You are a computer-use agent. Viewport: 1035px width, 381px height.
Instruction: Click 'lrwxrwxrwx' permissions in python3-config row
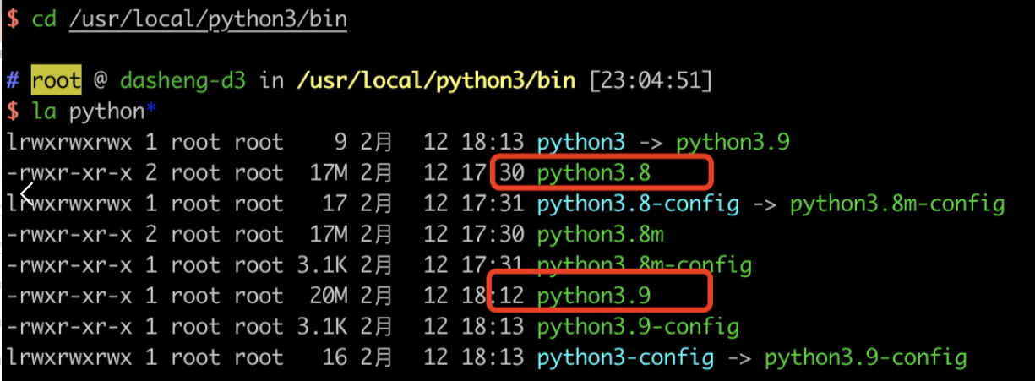click(x=68, y=357)
